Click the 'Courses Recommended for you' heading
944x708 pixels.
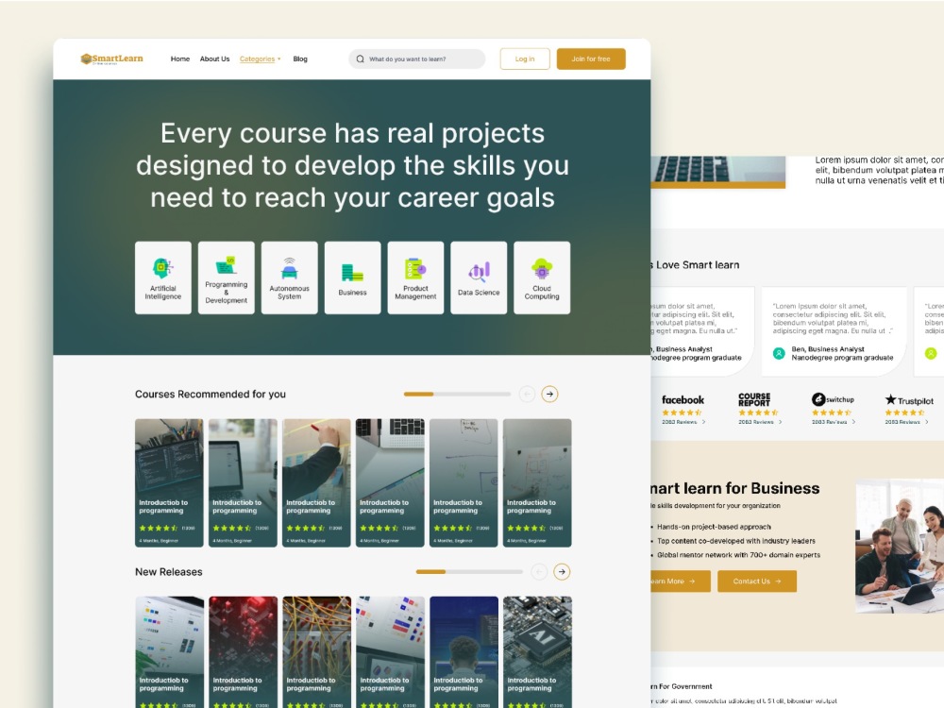click(x=211, y=394)
